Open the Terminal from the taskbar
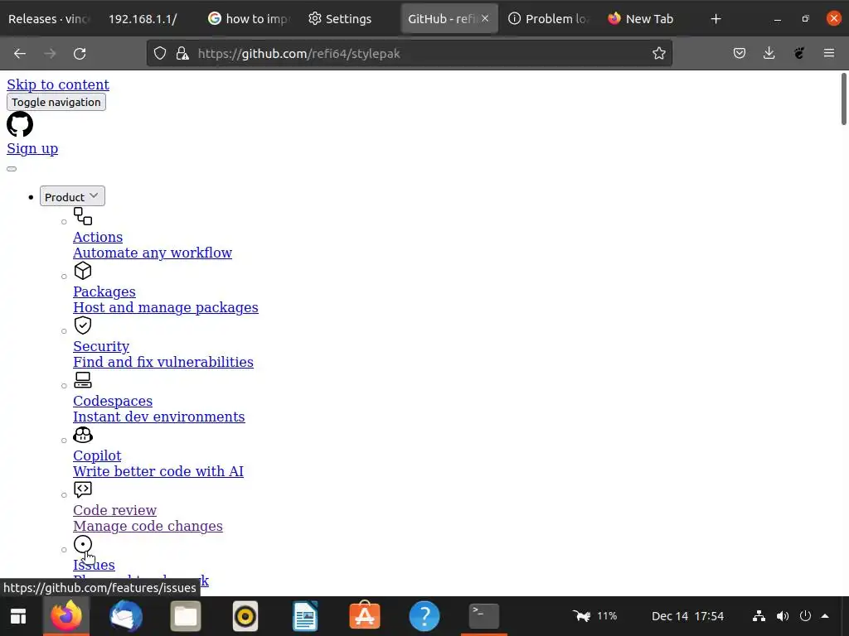Screen dimensions: 849x636 [x=483, y=615]
